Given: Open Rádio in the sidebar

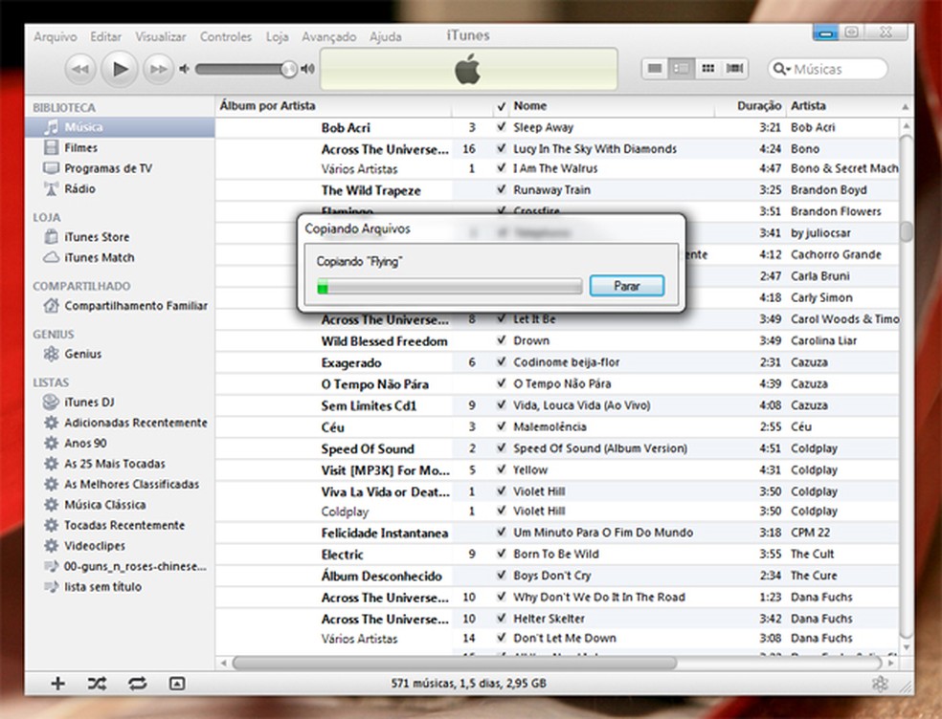Looking at the screenshot, I should click(120, 188).
